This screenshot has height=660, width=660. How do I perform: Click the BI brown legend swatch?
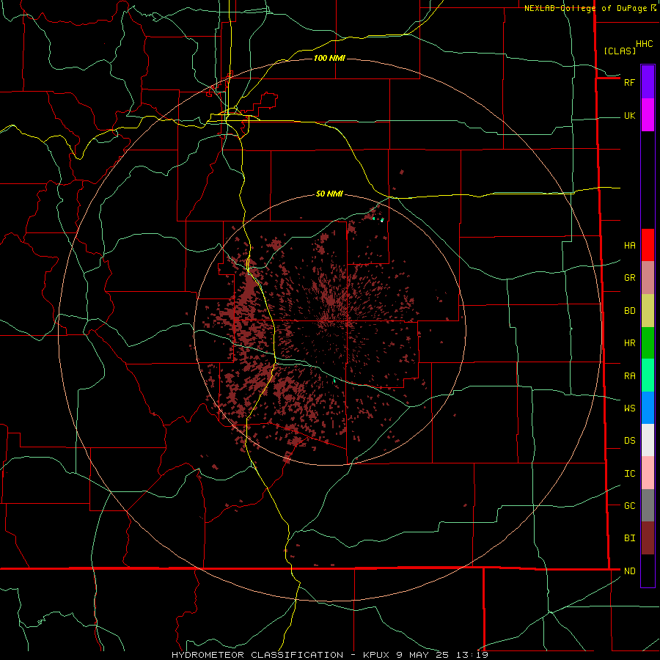point(648,538)
